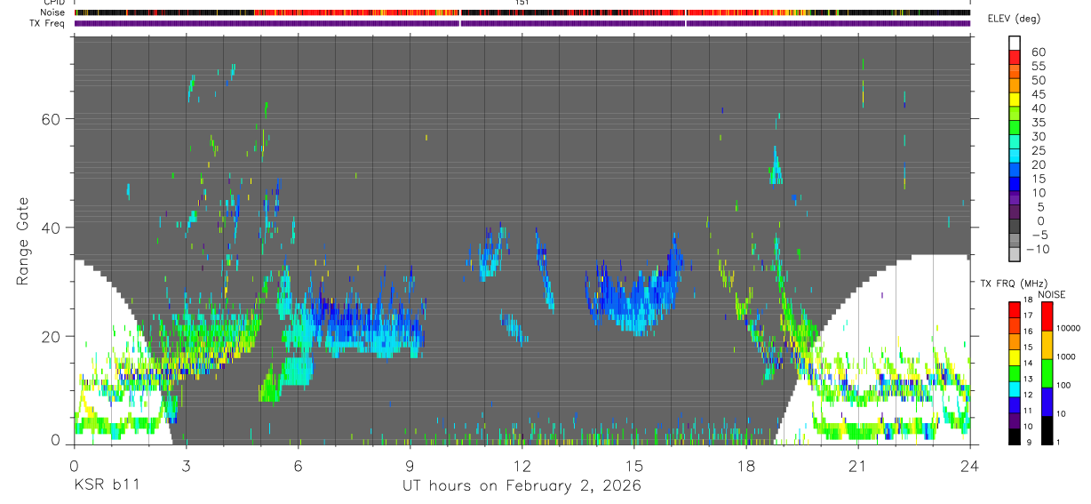Click UT hour tick label 9 on time axis
This screenshot has height=504, width=1091.
click(x=410, y=465)
